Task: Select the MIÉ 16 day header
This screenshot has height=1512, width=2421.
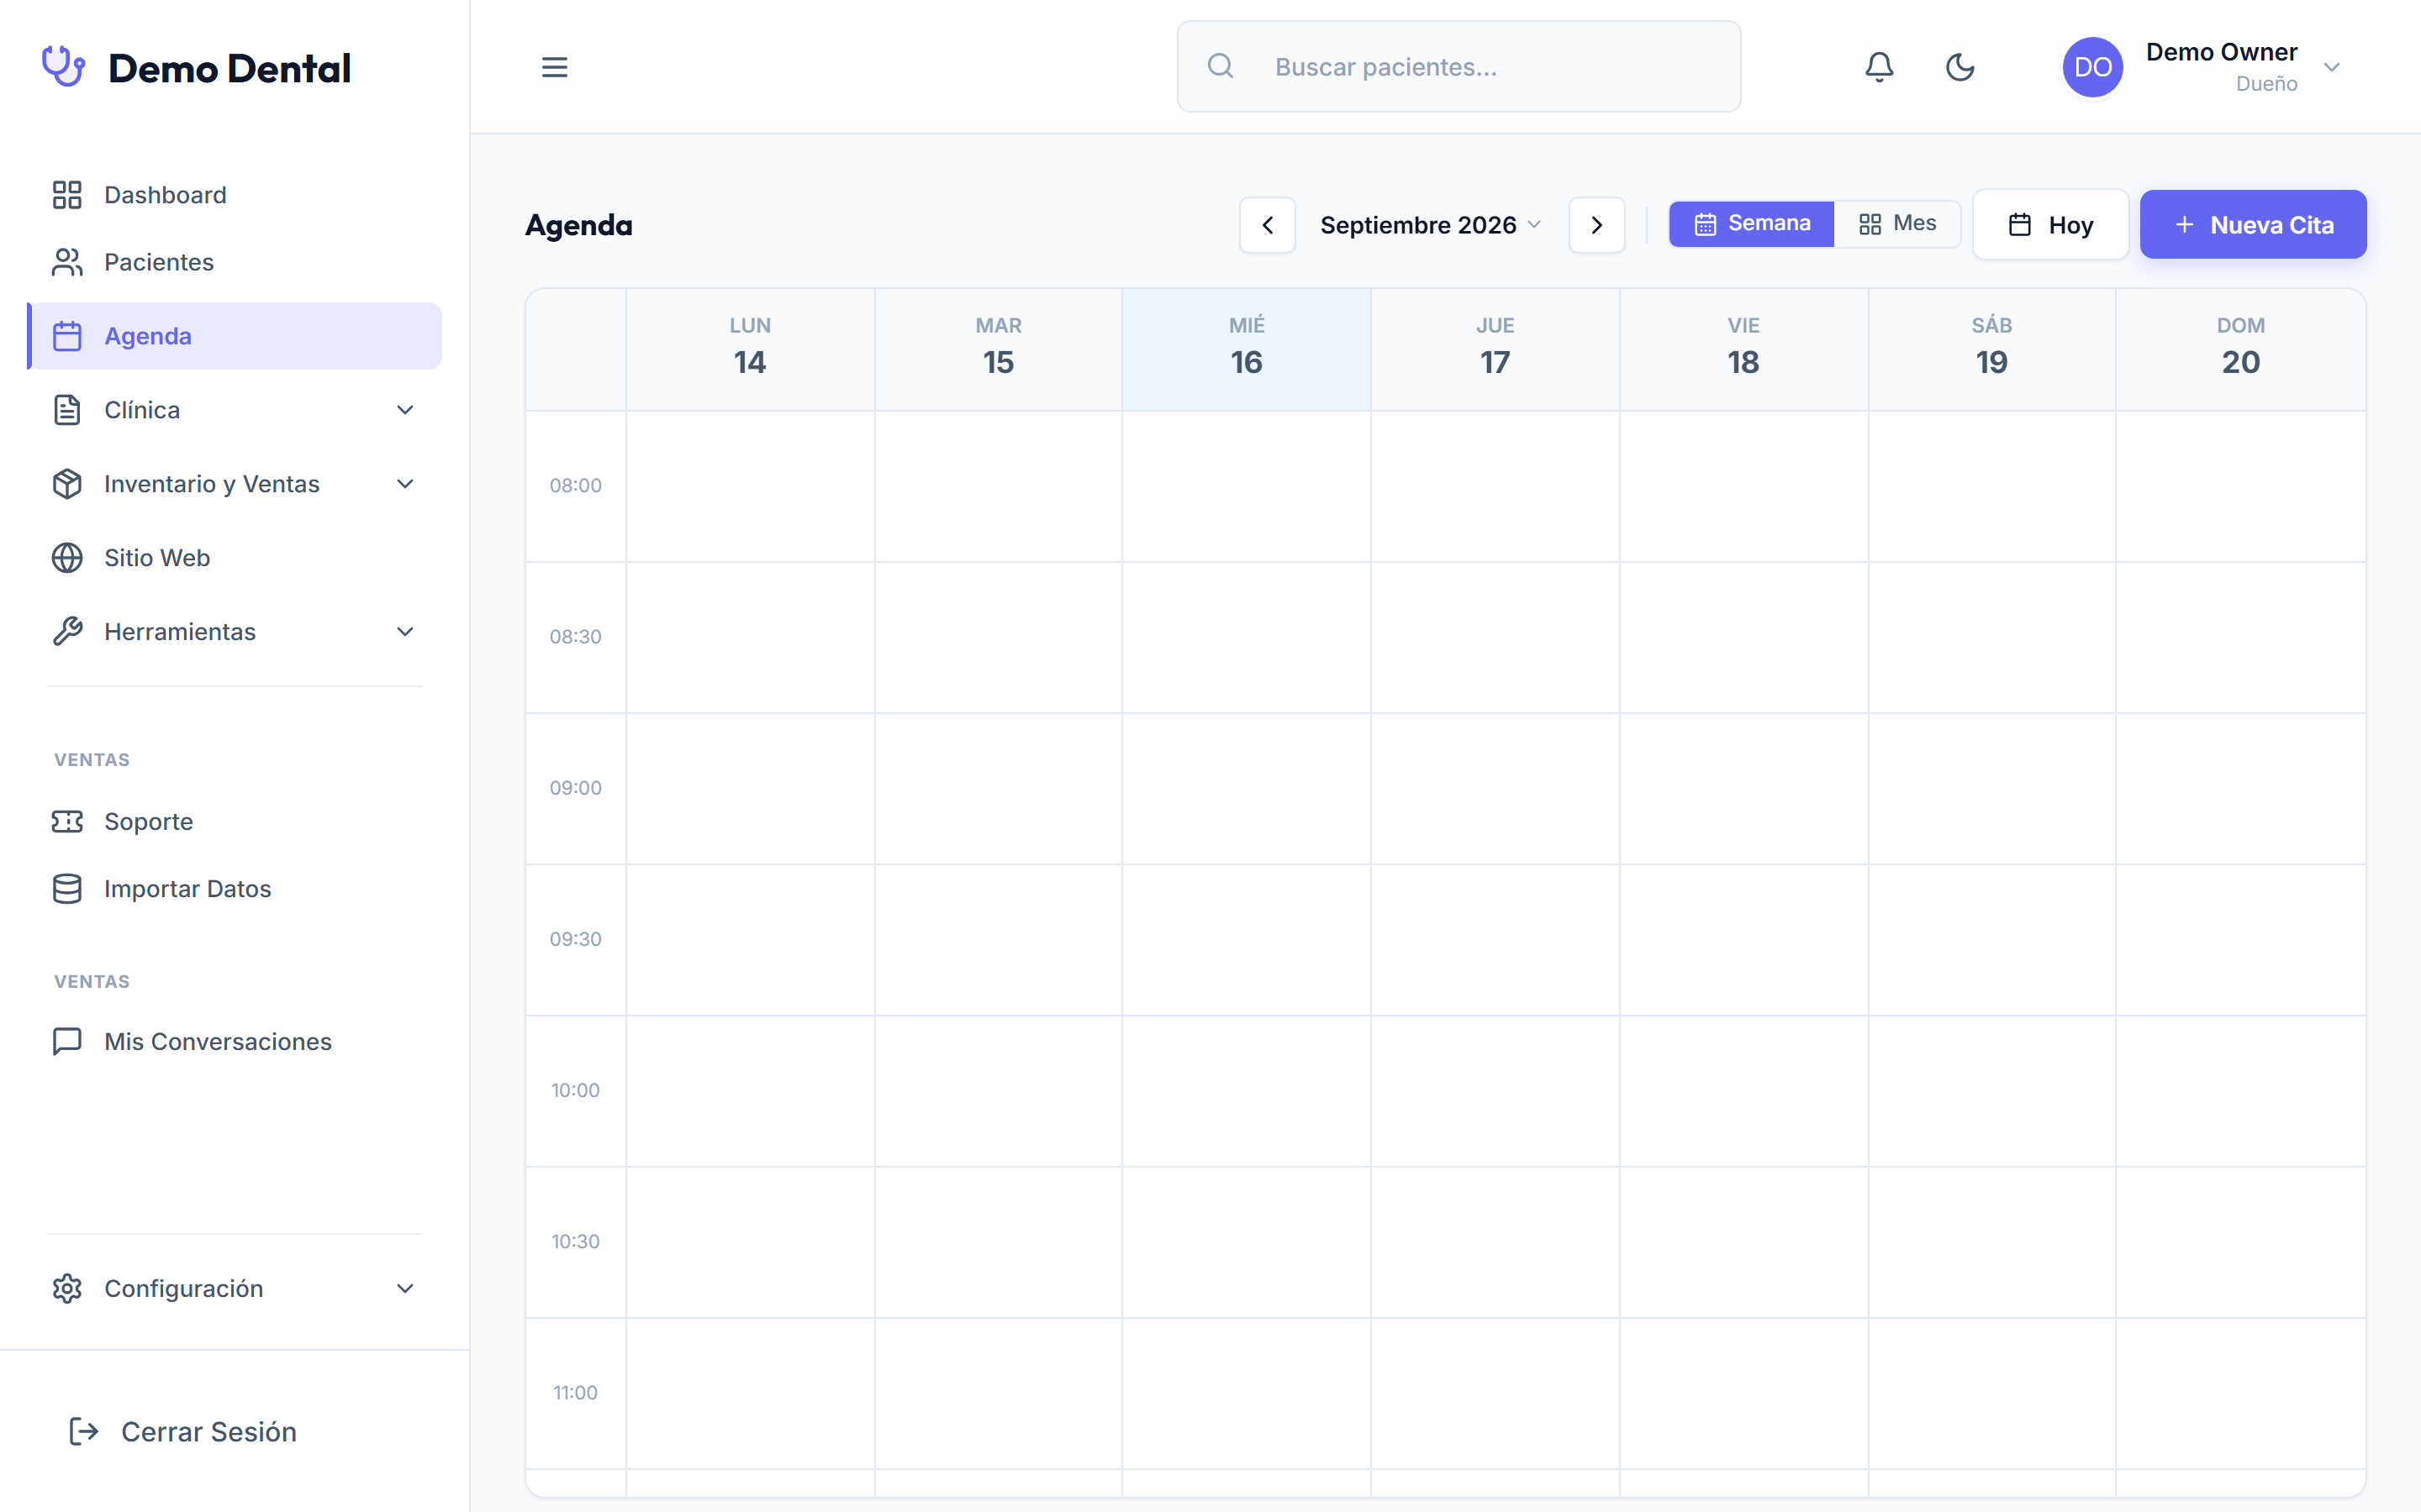Action: coord(1247,349)
